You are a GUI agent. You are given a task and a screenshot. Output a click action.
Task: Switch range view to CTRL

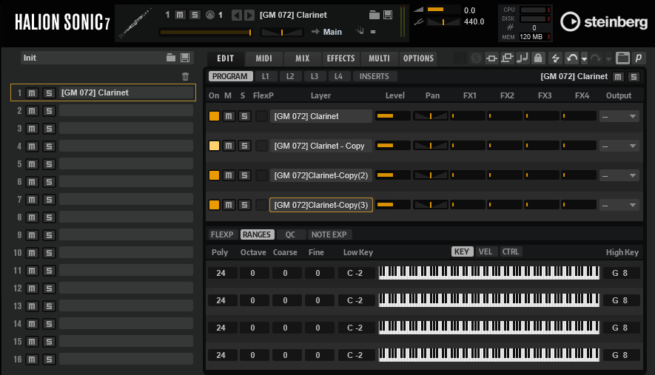tap(511, 251)
